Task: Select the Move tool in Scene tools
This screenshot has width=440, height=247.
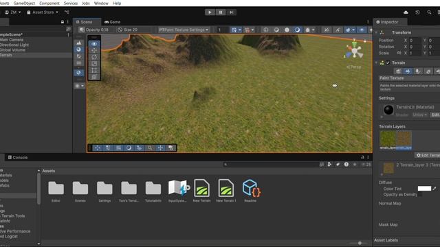Action: pos(94,50)
